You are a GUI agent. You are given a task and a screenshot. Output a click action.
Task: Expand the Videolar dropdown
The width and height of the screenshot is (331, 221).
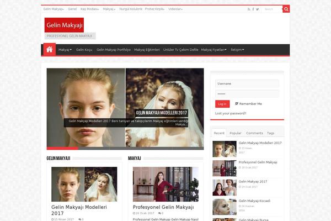click(175, 9)
